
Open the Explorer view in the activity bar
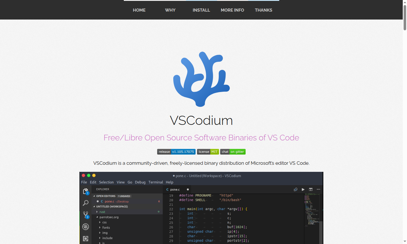click(x=86, y=191)
